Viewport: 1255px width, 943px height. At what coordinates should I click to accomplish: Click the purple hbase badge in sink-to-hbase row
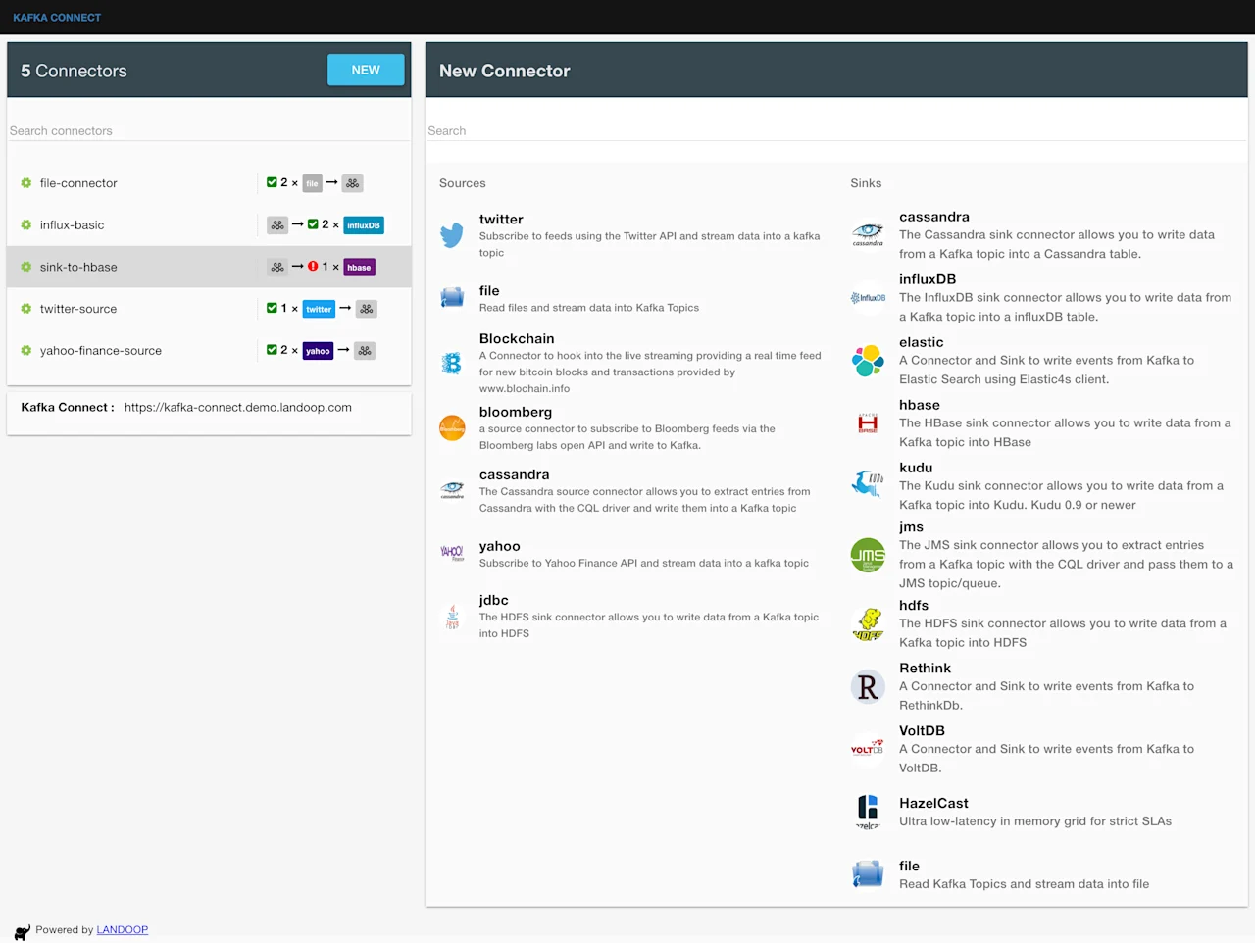click(359, 267)
